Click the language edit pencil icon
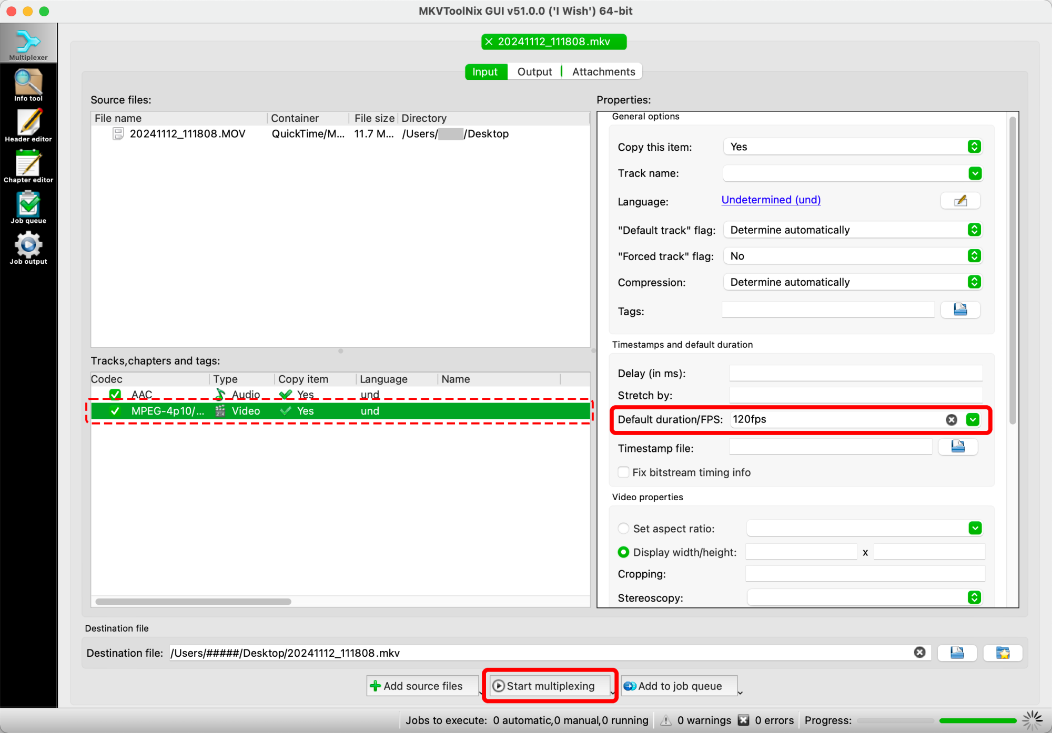 [960, 200]
